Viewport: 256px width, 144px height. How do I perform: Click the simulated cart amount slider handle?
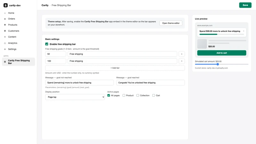click(218, 64)
